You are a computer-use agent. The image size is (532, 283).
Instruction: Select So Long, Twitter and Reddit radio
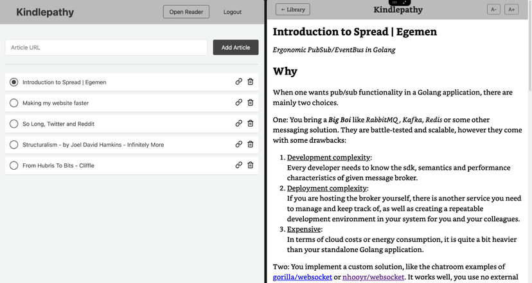pos(14,123)
